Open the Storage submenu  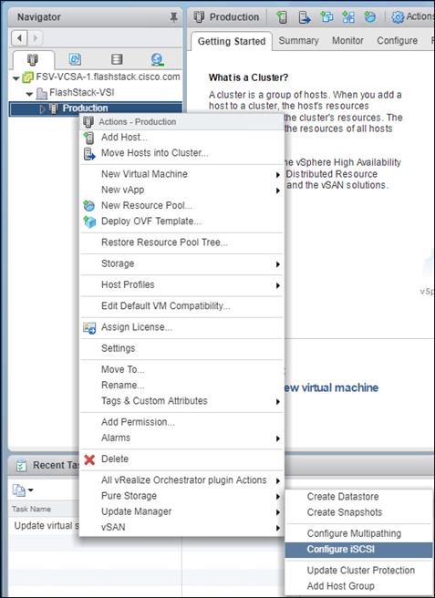[x=181, y=264]
